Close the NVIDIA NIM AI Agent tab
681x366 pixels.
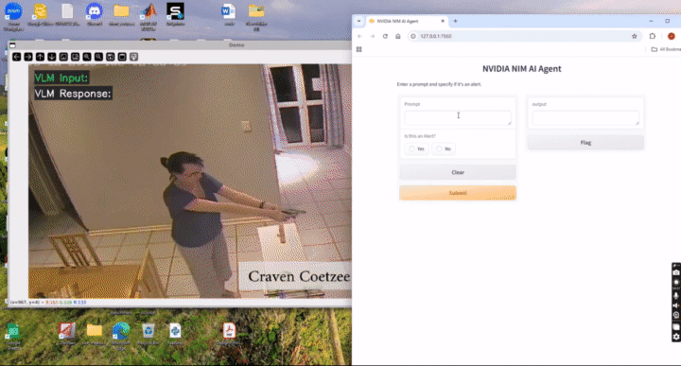[x=443, y=21]
